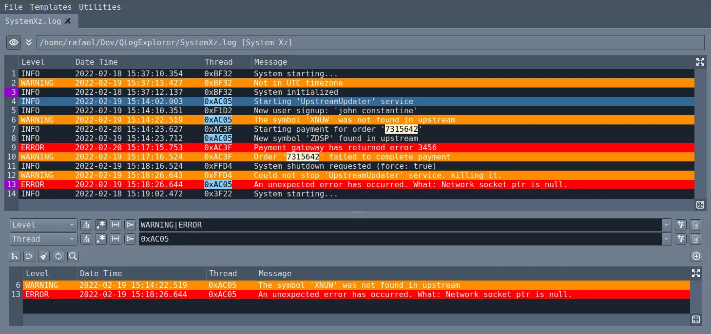Click the WARNING|ERROR filter text field
Viewport: 711px width, 334px height.
(x=400, y=225)
